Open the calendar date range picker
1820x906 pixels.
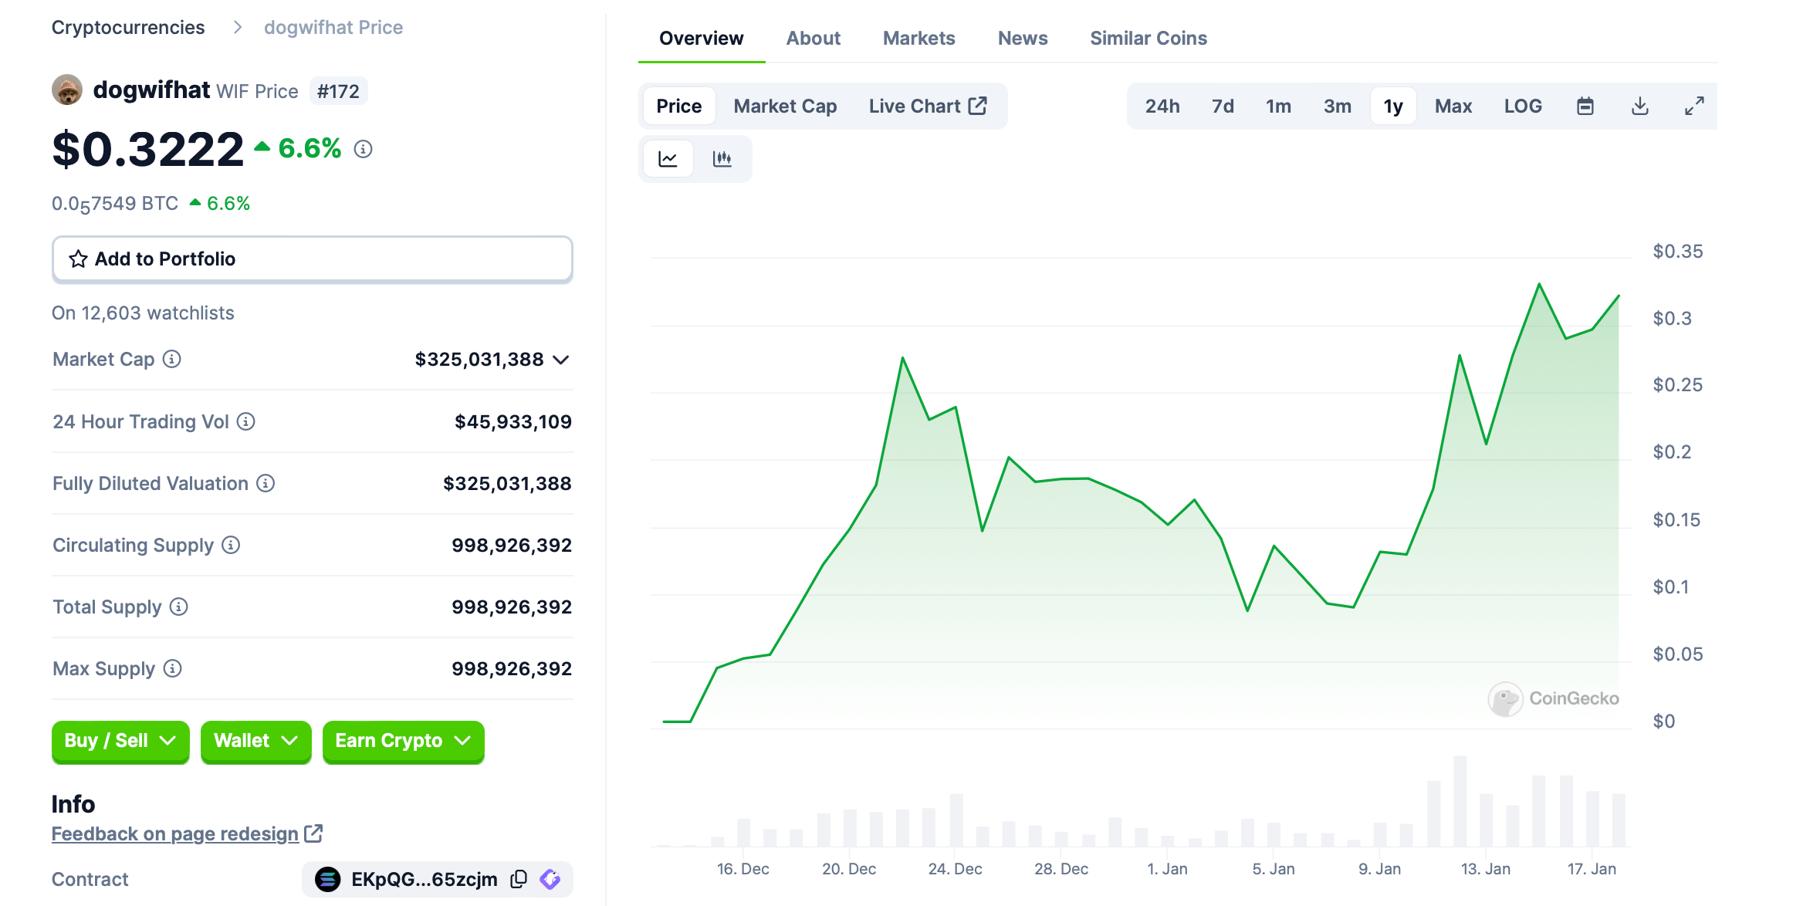(1585, 106)
